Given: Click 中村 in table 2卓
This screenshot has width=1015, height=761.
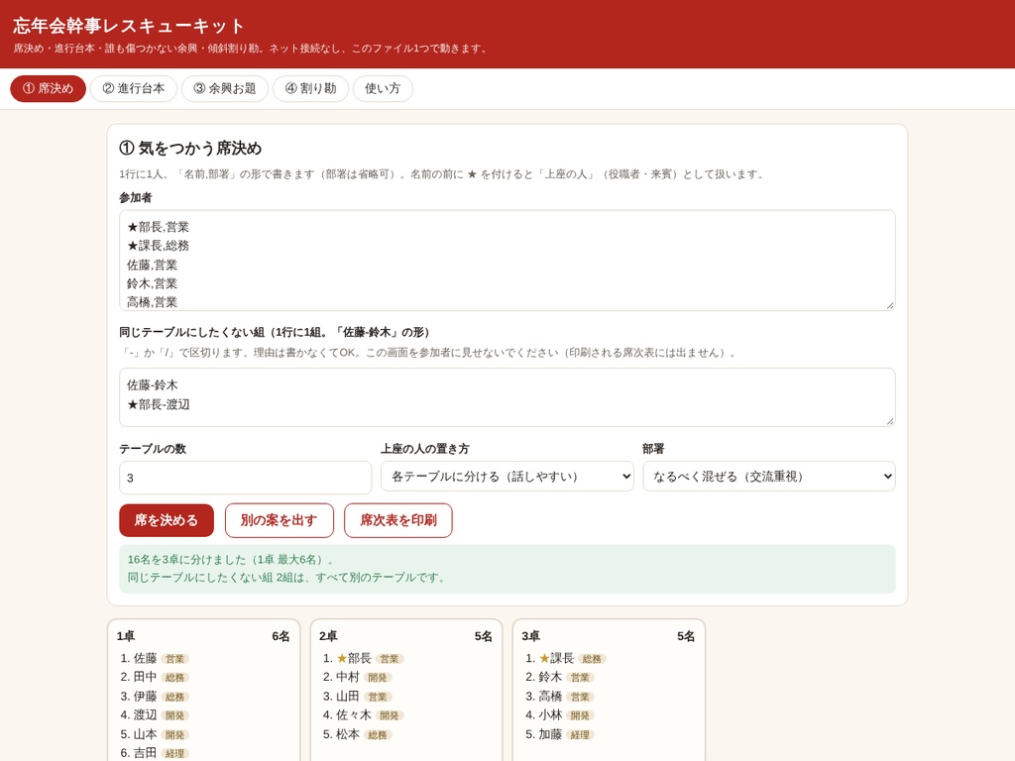Looking at the screenshot, I should pyautogui.click(x=348, y=677).
